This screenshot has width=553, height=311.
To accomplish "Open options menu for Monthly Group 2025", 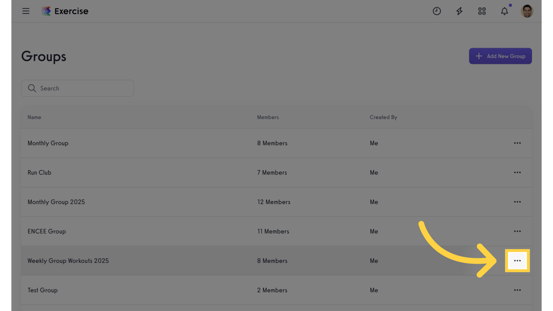I will pyautogui.click(x=517, y=202).
